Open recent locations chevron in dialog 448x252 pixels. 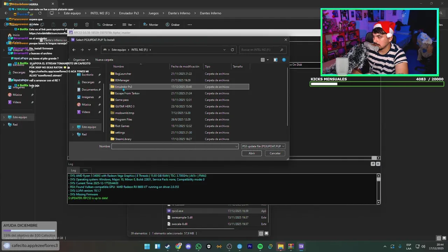(89, 50)
